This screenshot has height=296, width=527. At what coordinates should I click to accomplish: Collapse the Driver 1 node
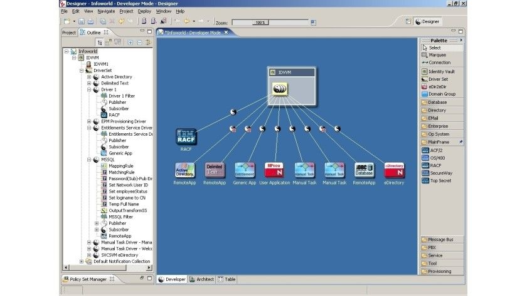click(x=89, y=89)
